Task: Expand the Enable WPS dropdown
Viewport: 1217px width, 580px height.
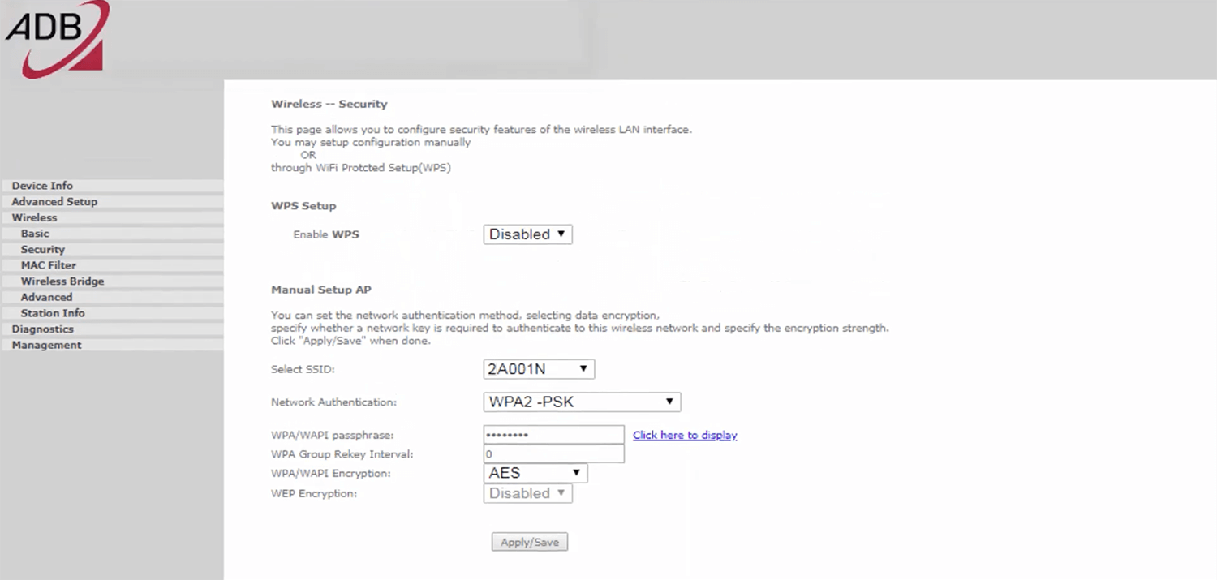Action: coord(527,234)
